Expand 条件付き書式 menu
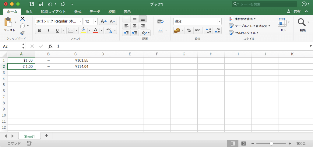The image size is (313, 147). pos(242,19)
